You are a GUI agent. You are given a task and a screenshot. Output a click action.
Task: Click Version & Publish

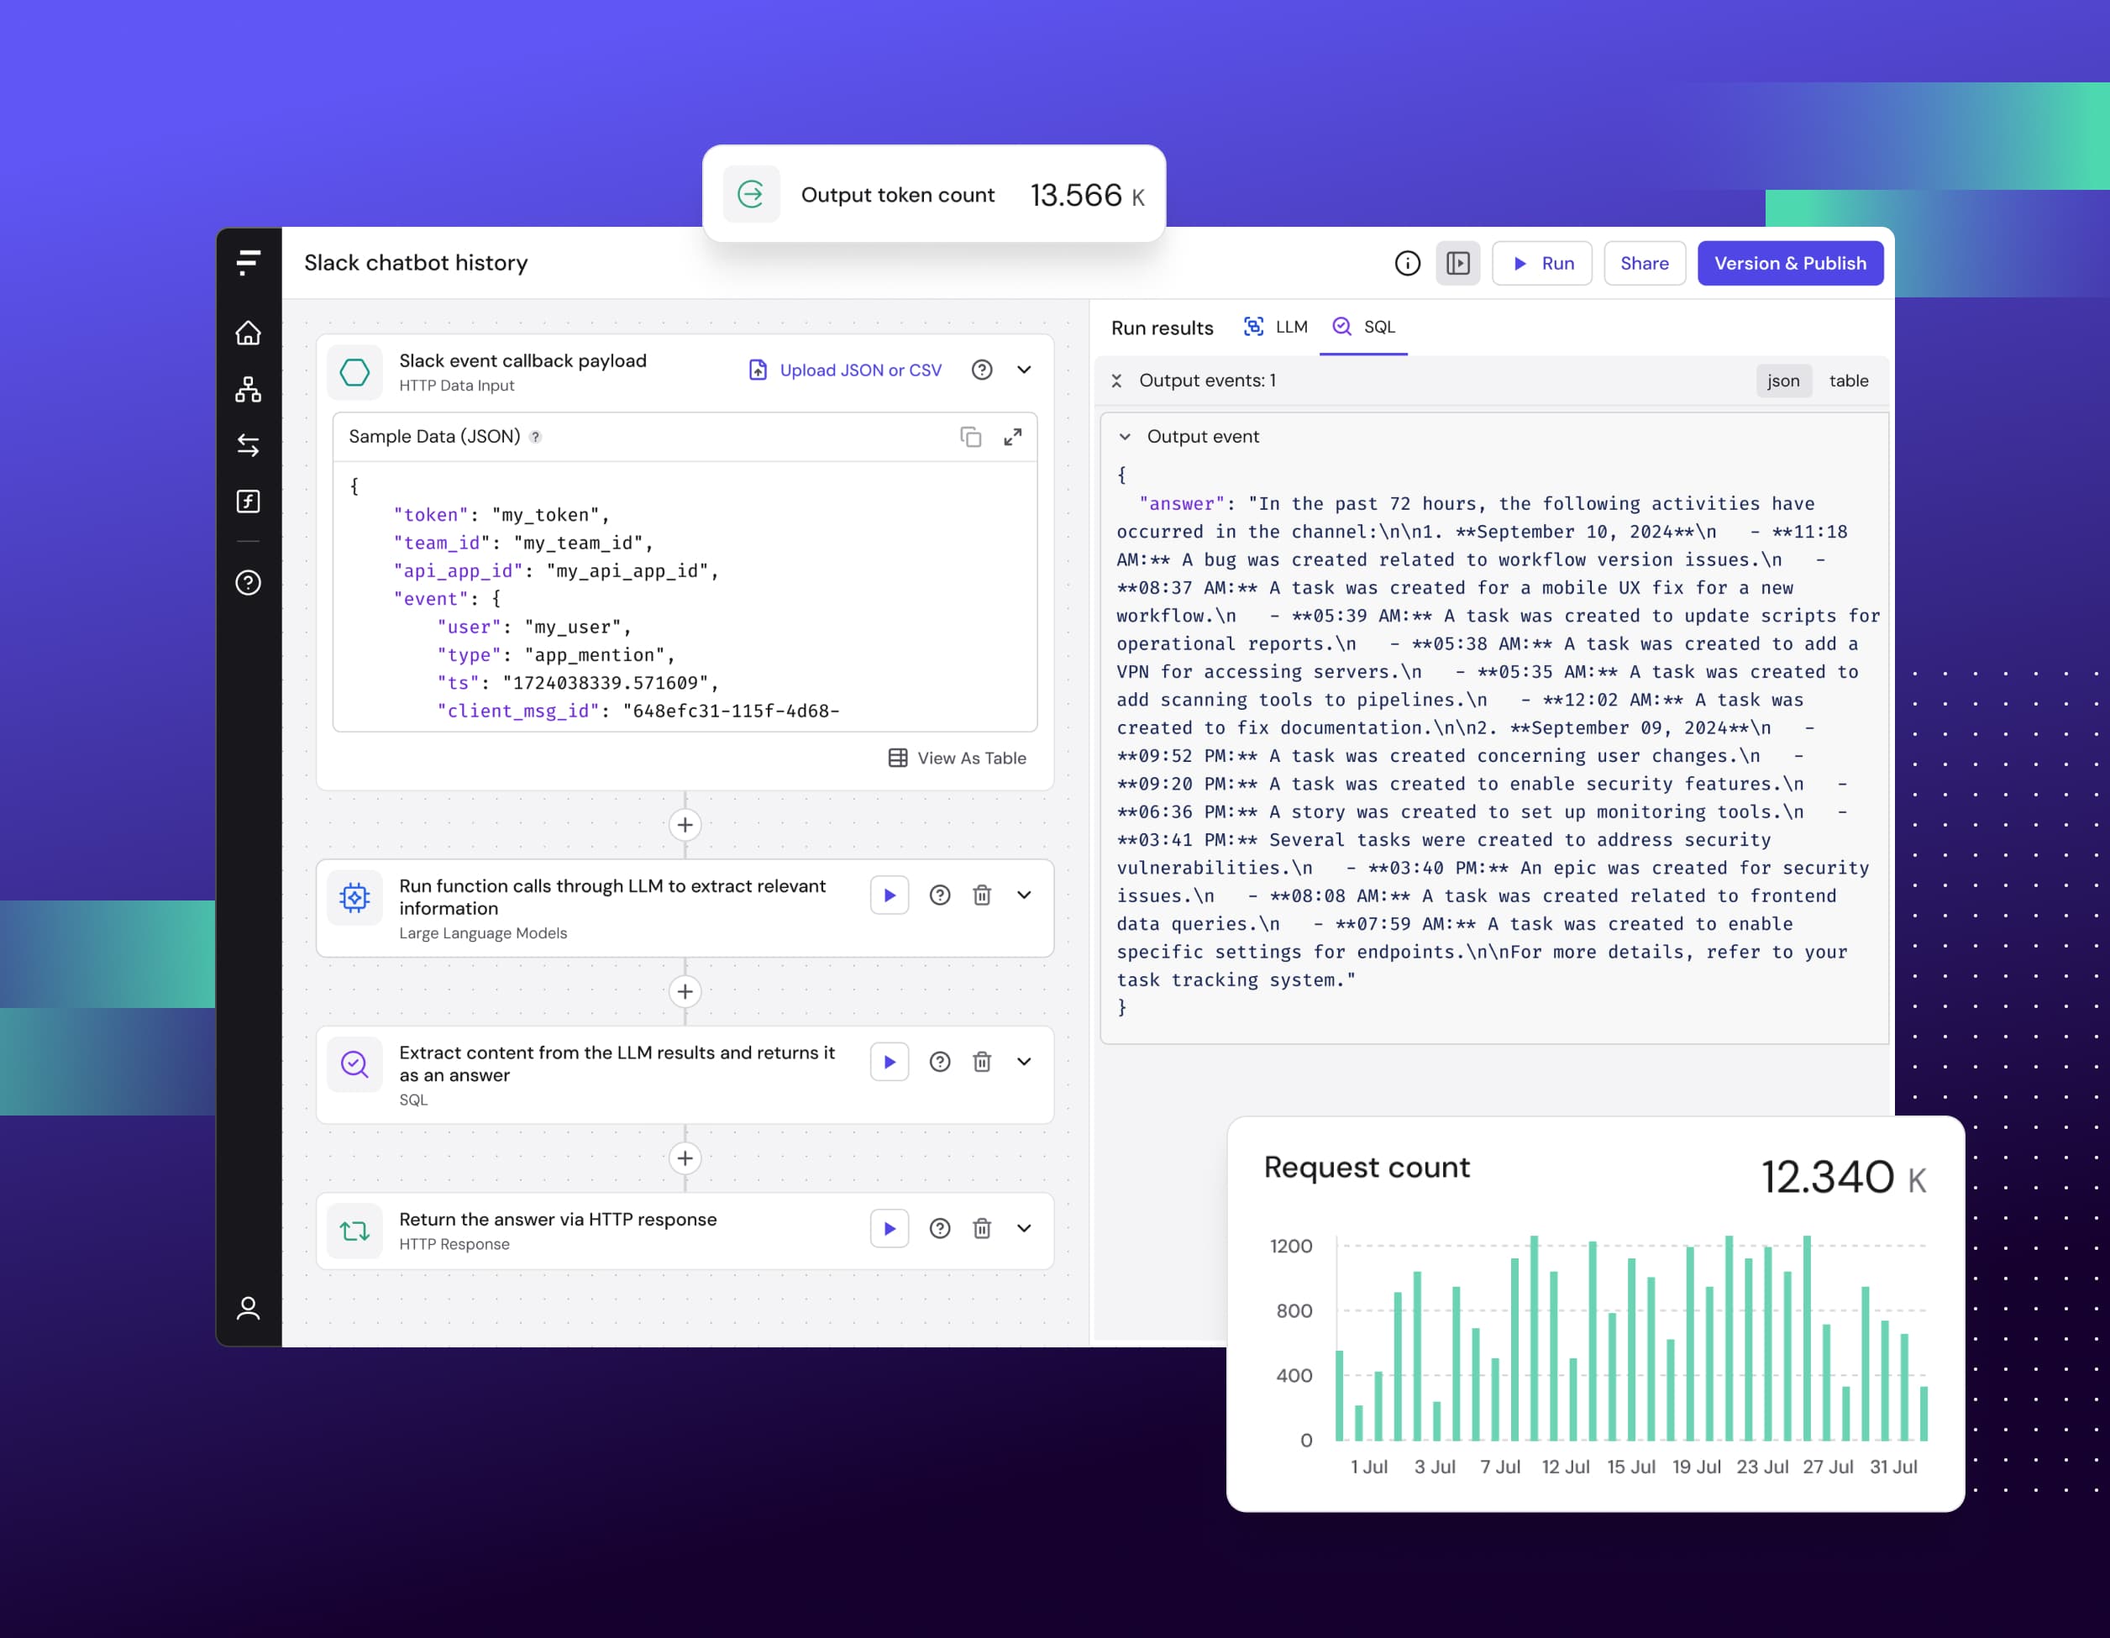tap(1790, 263)
